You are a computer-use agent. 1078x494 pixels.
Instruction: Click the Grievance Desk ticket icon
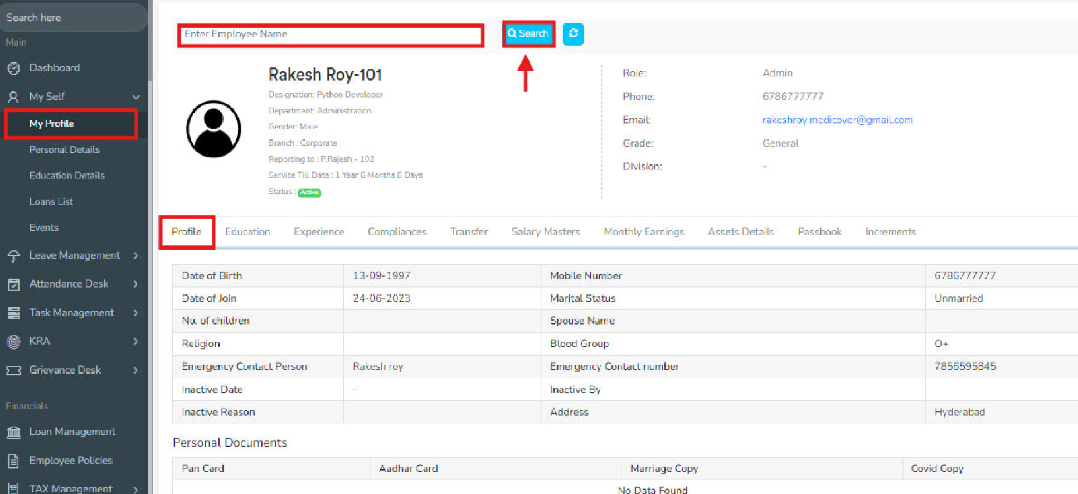(14, 370)
